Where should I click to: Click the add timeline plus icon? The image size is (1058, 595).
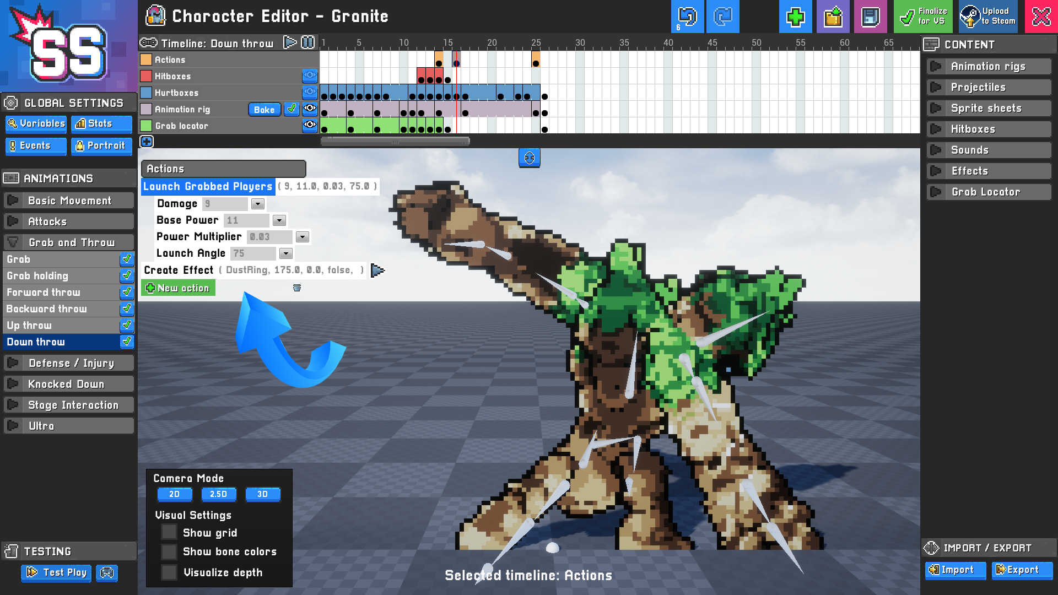(147, 142)
